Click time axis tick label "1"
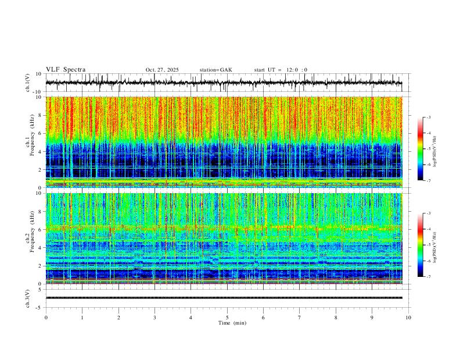Viewport: 460px width, 356px height. pos(82,318)
